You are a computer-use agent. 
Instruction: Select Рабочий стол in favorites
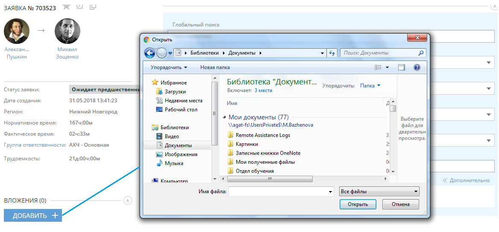(x=181, y=110)
